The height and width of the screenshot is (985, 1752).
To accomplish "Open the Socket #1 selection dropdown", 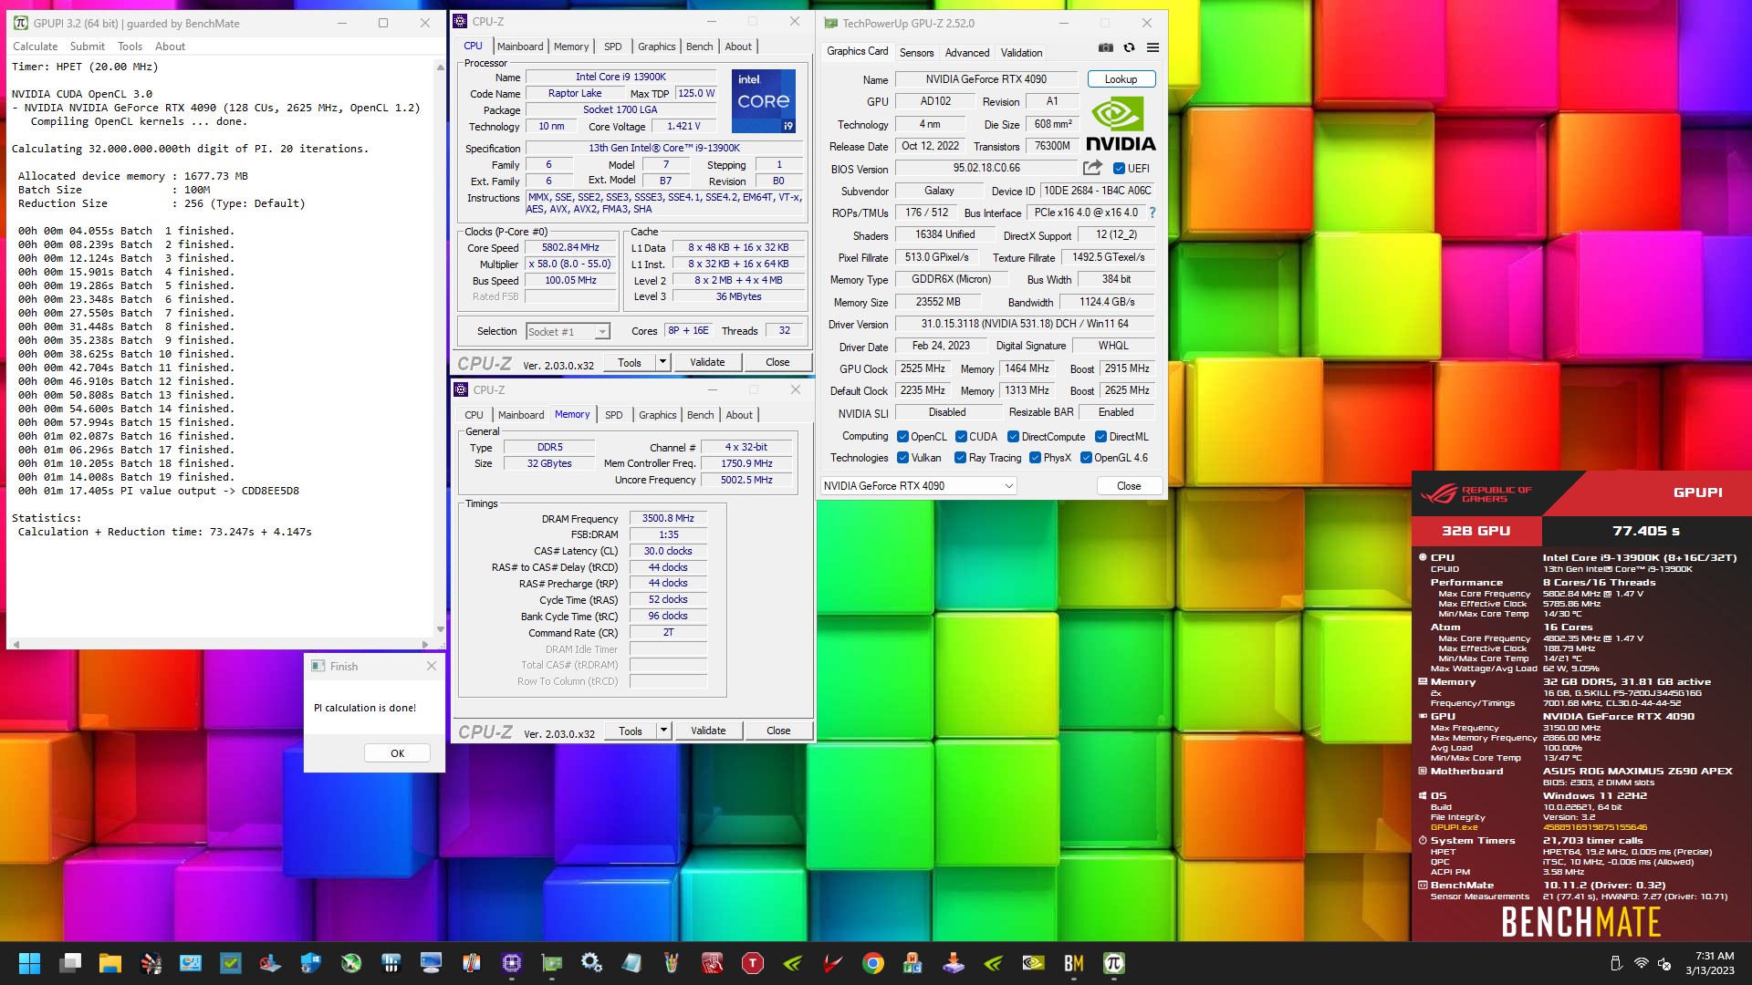I will tap(568, 332).
